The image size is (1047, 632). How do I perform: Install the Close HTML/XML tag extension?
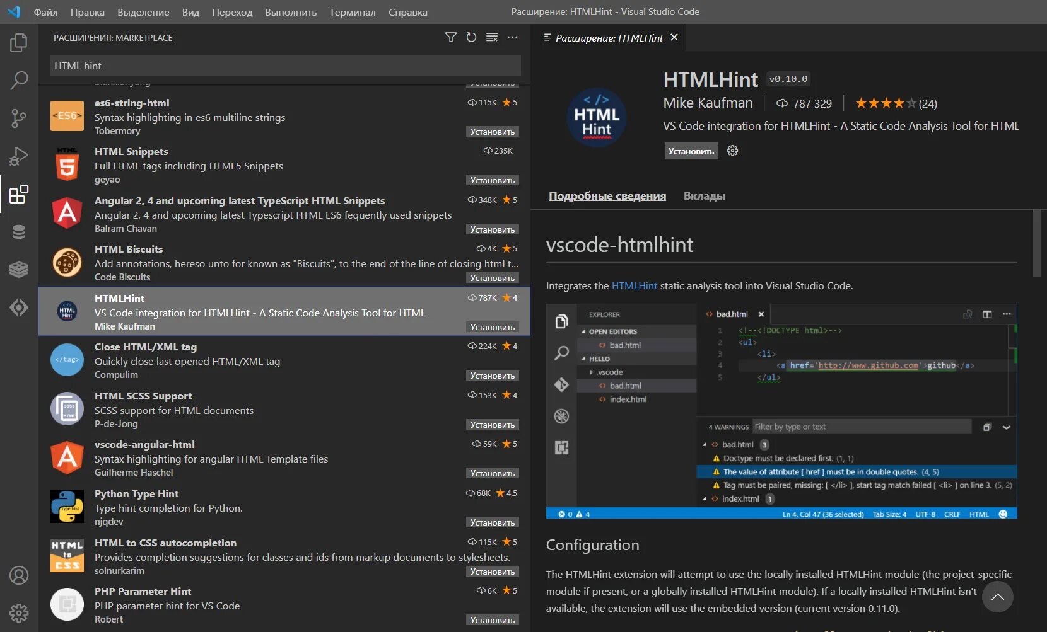click(493, 376)
